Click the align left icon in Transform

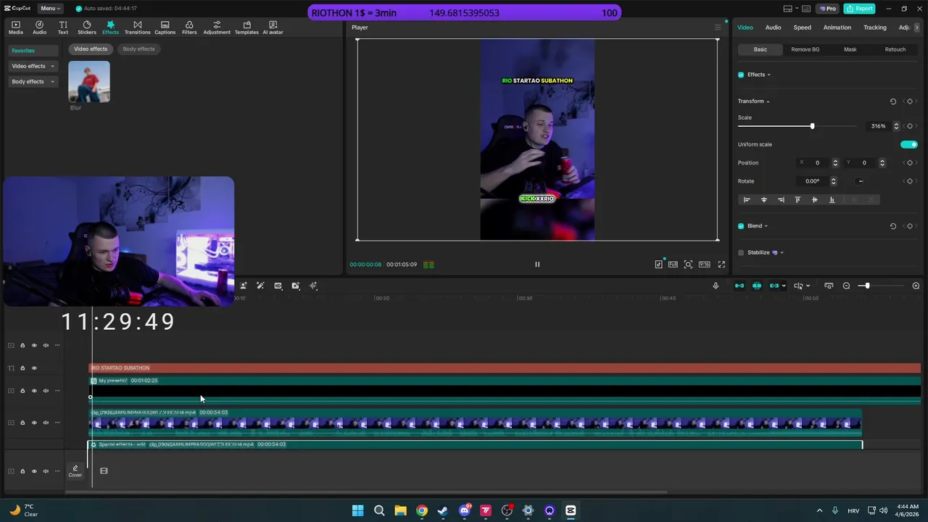747,200
